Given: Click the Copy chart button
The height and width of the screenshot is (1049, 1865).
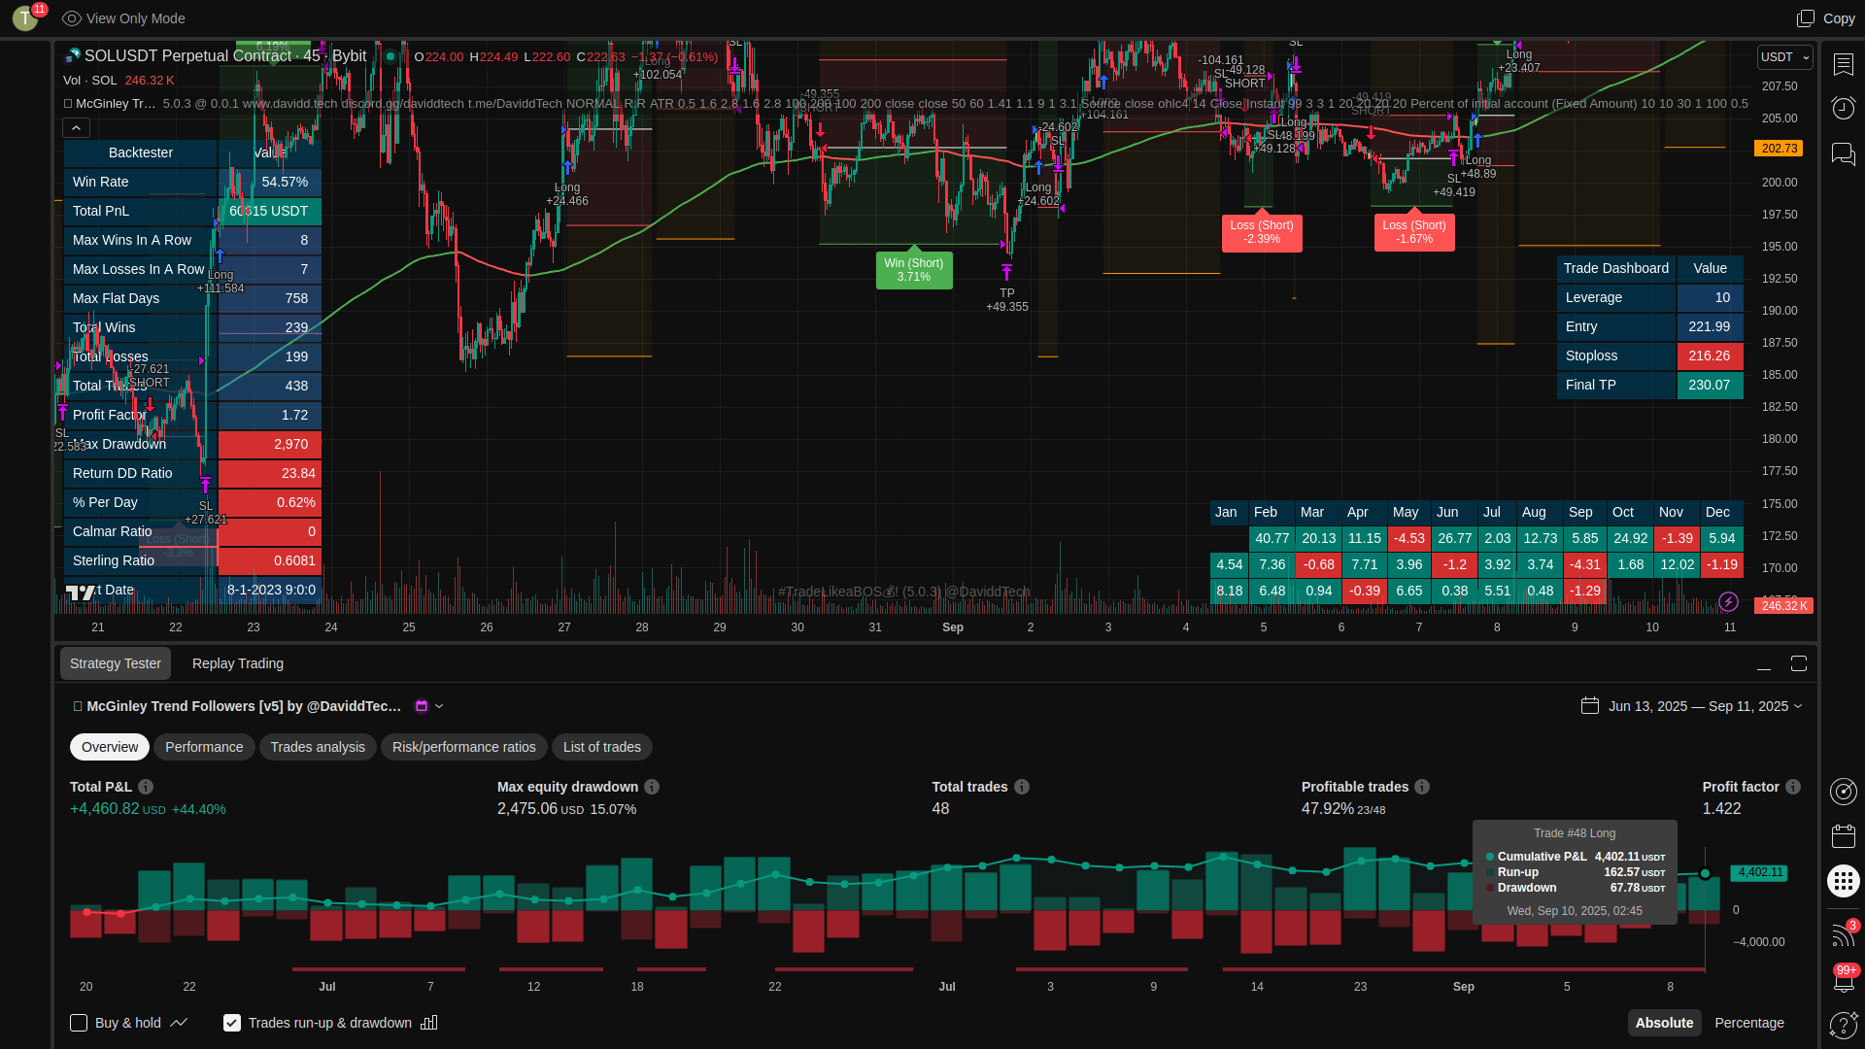Looking at the screenshot, I should (1826, 18).
